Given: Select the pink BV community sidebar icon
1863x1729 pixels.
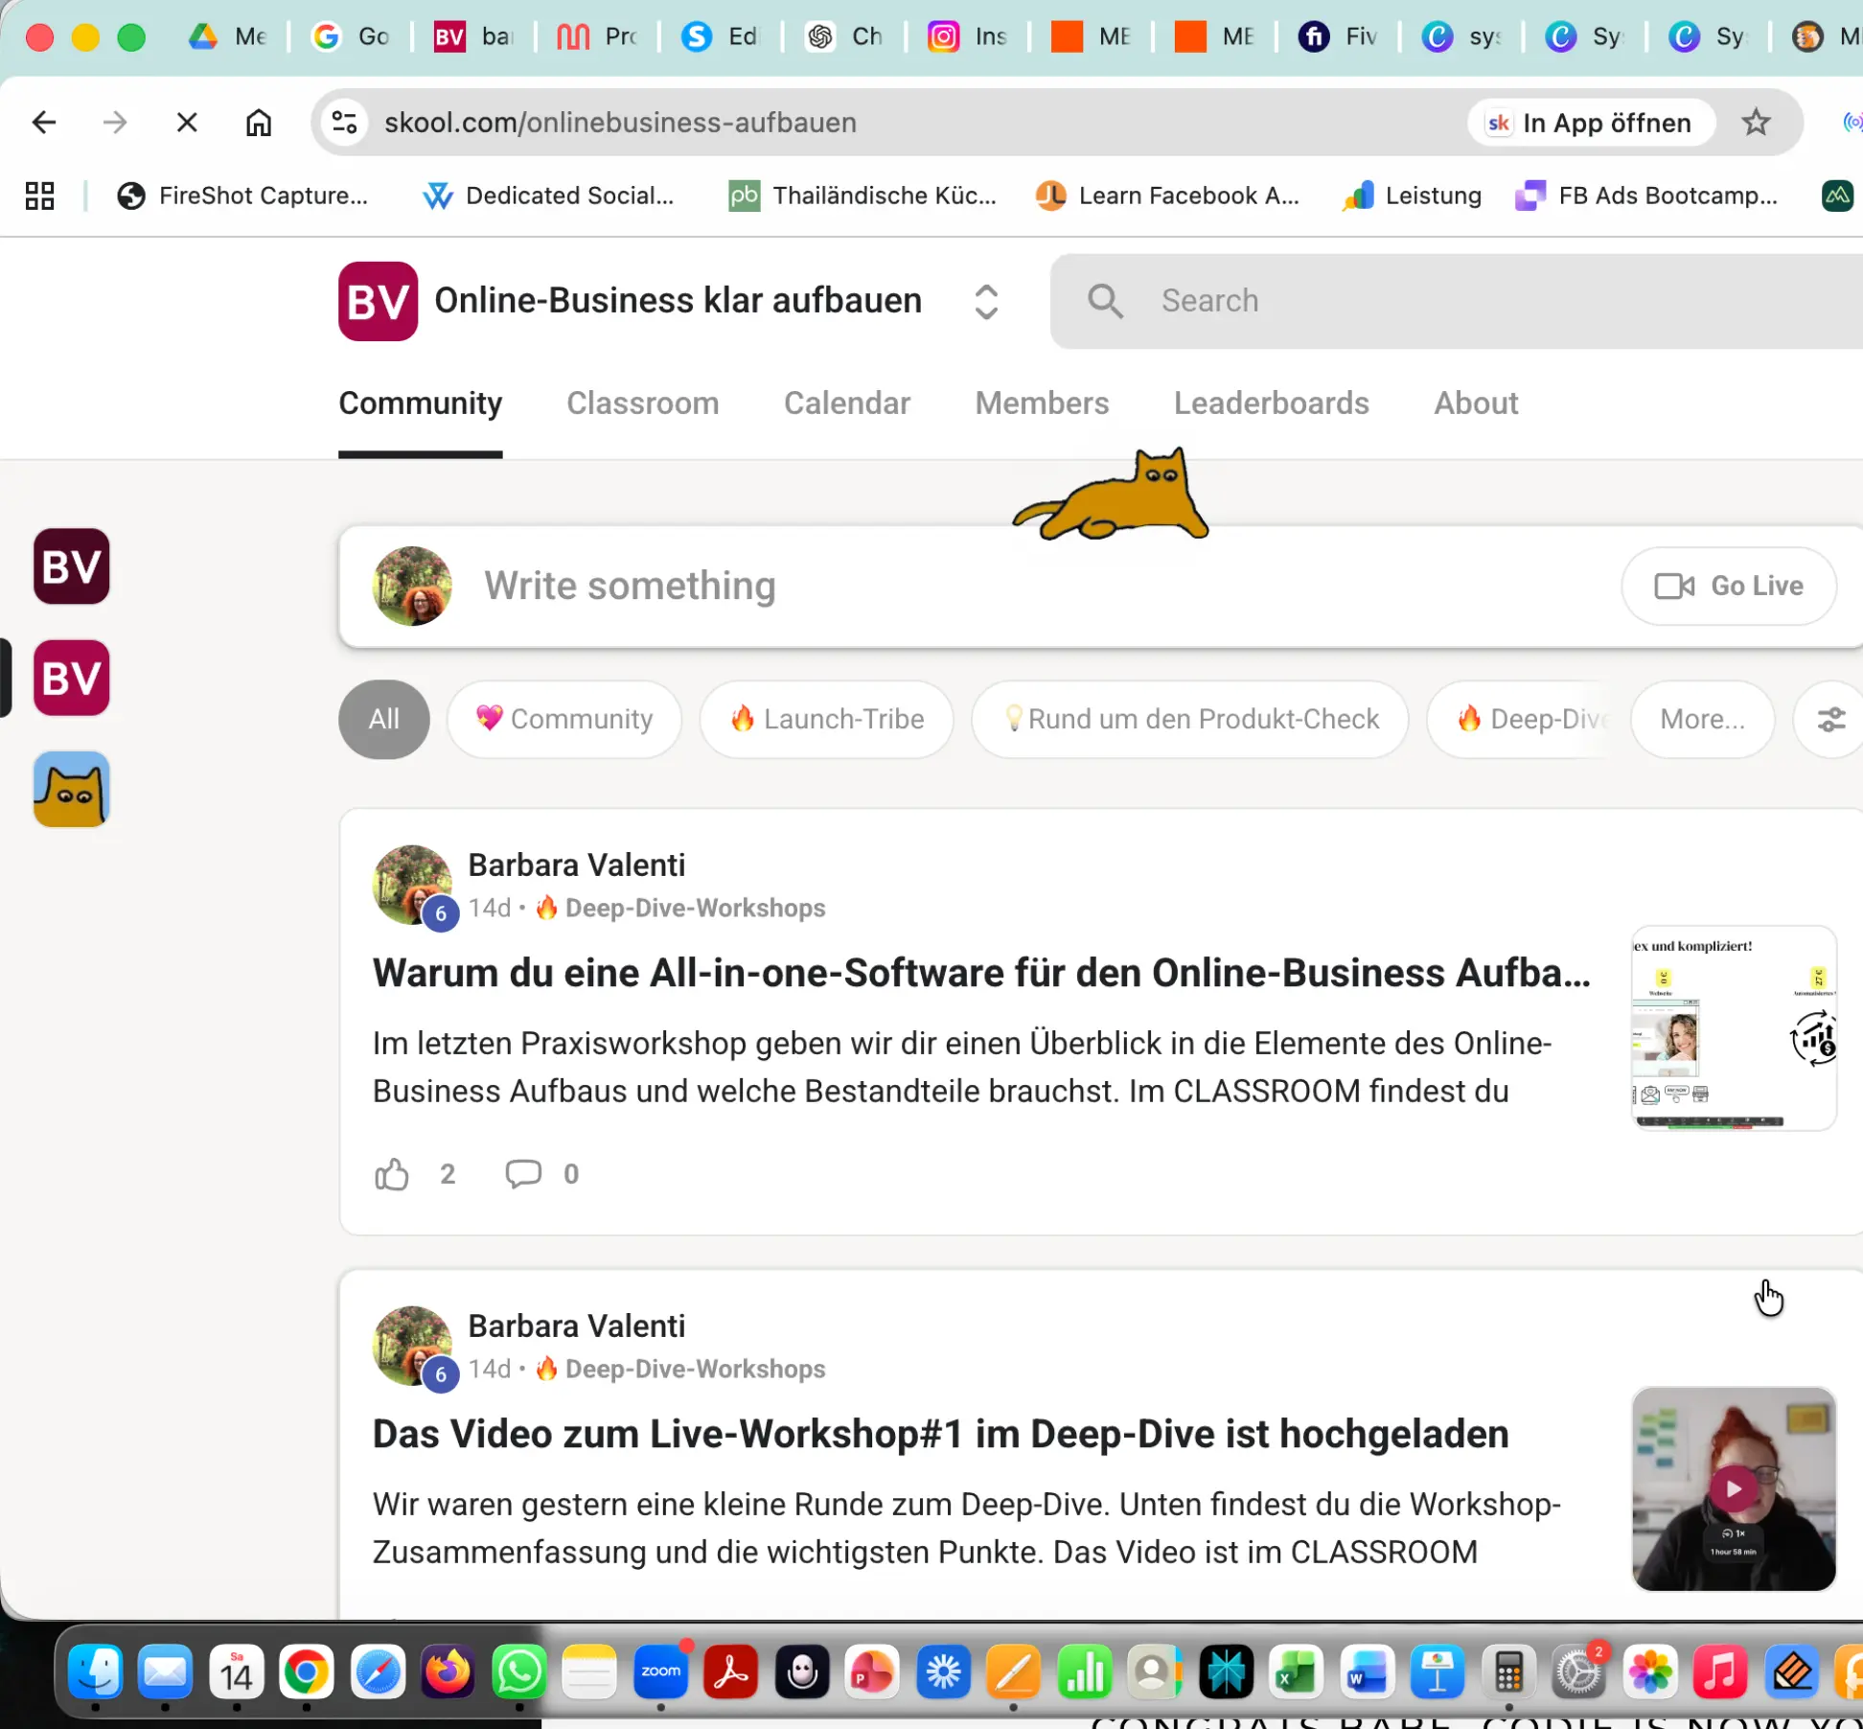Looking at the screenshot, I should (72, 679).
